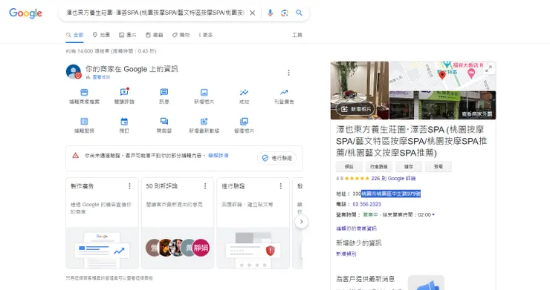
Task: Open three-dot menu on 50 則新評論 card
Action: click(205, 186)
